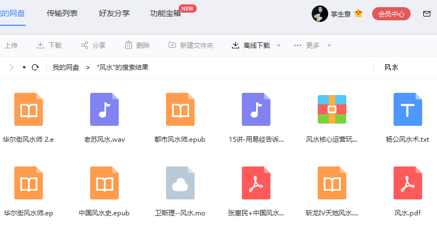Open the 杨公风水术.txt text file icon
Viewport: 437px width, 239px height.
[408, 109]
